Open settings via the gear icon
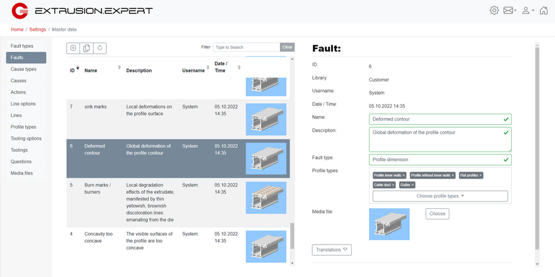 coord(494,11)
